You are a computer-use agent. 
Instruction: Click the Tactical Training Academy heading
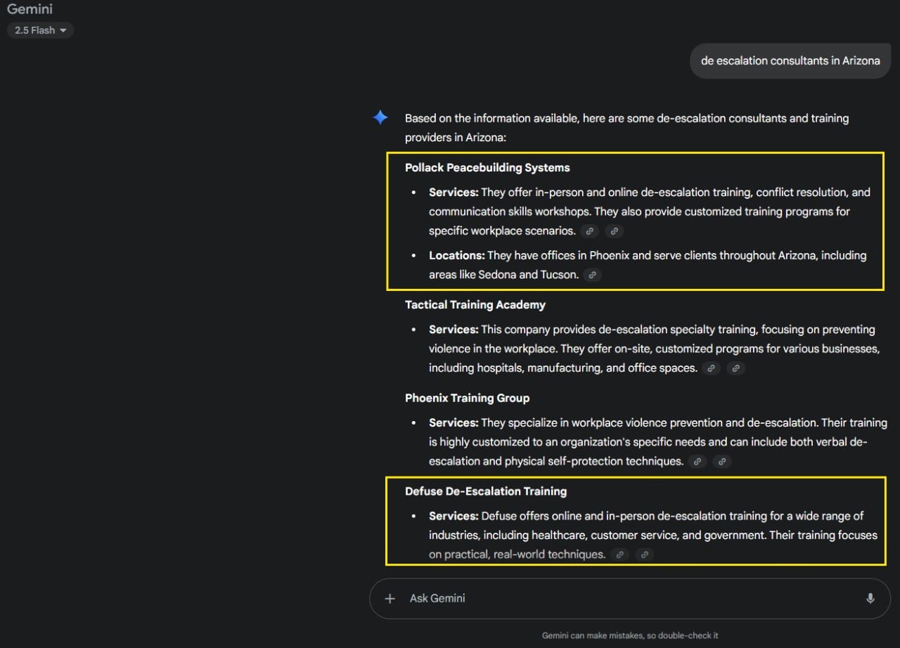coord(475,305)
